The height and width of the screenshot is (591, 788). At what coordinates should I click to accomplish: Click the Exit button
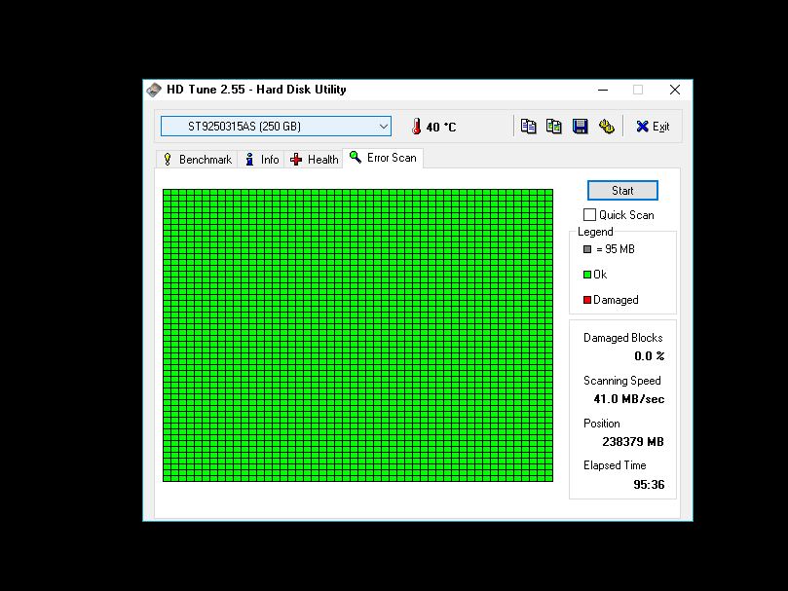point(653,127)
